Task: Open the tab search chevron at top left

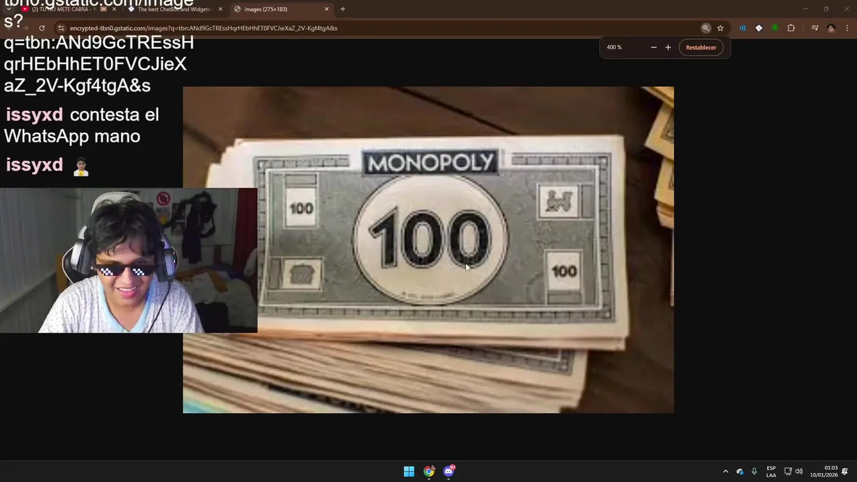Action: (9, 9)
